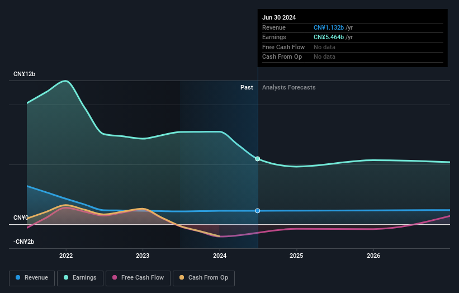Select the Earnings data point marker on chart
Screen dimensions: 459x293
pyautogui.click(x=258, y=159)
